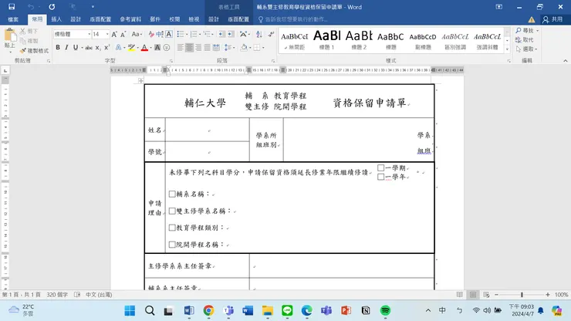Click the Sort icon

259,34
